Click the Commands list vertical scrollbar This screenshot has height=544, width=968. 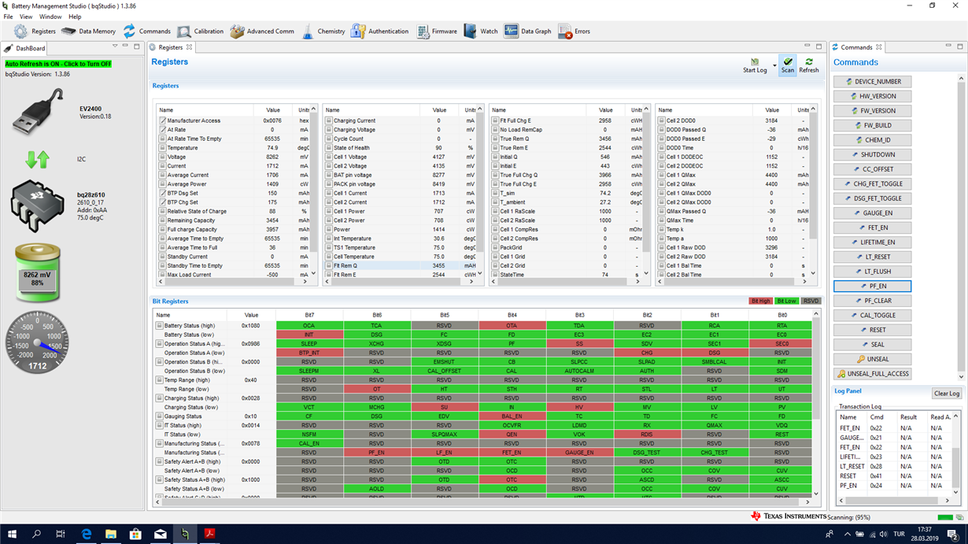click(961, 228)
